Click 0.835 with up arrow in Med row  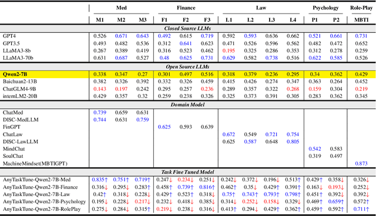(100, 180)
